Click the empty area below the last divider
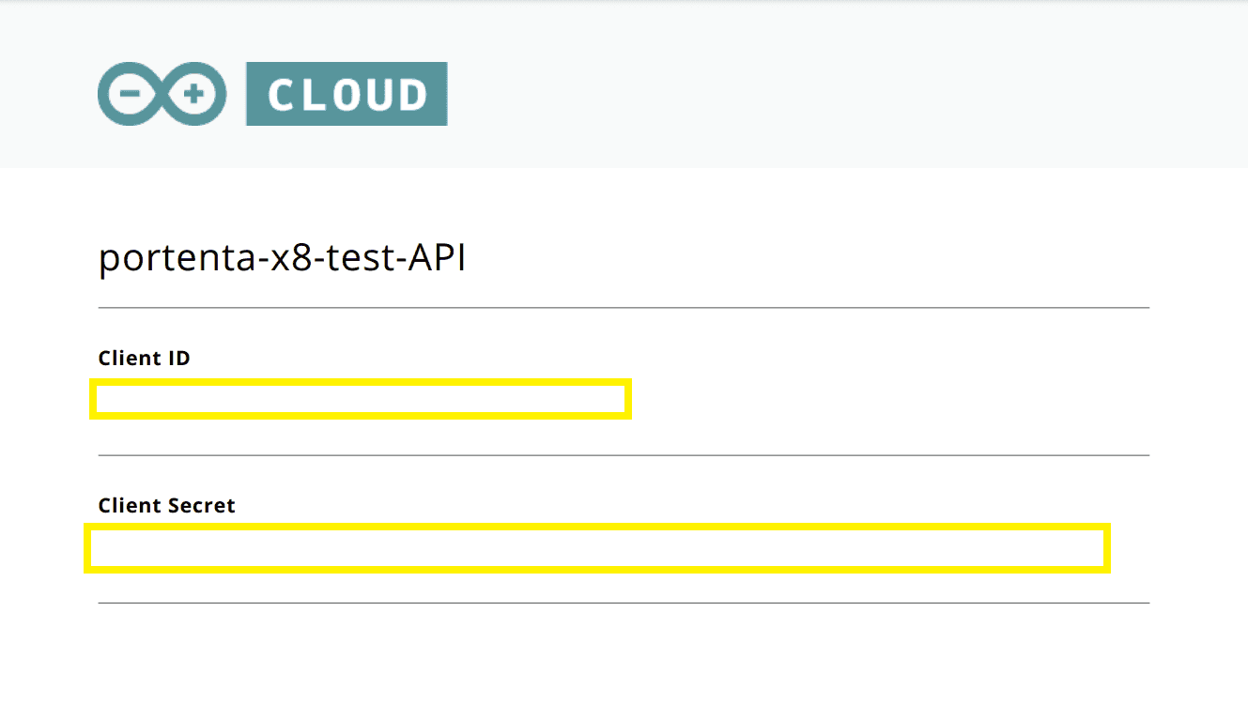Viewport: 1248px width, 704px height. (624, 657)
